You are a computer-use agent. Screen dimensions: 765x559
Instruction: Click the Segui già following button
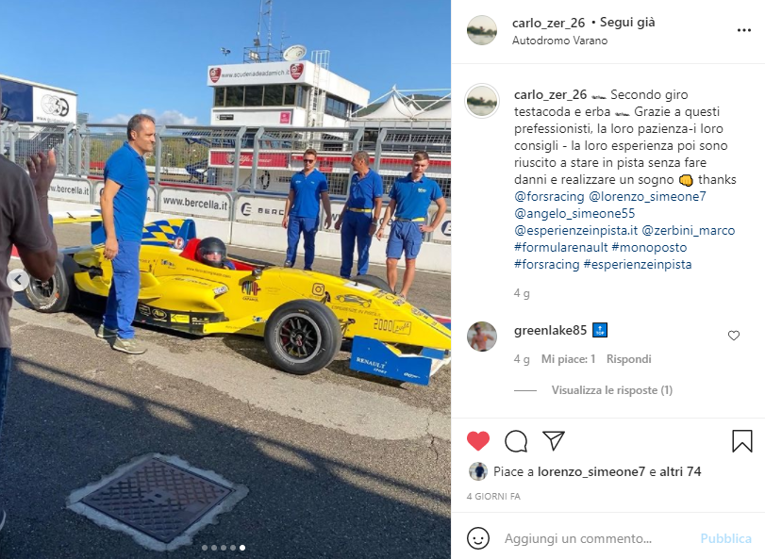[627, 23]
